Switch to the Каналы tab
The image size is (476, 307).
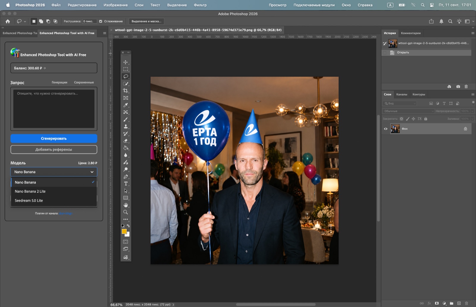[x=402, y=94]
